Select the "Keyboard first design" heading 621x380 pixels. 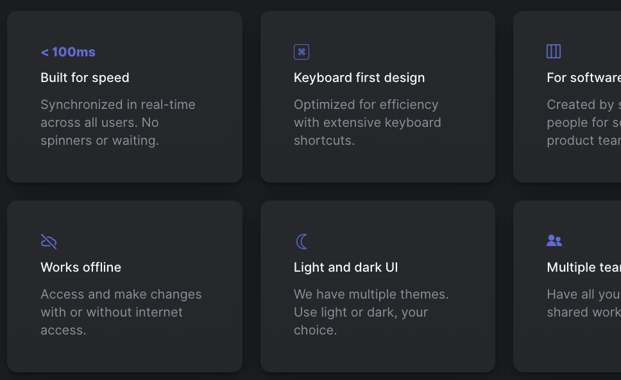(359, 78)
